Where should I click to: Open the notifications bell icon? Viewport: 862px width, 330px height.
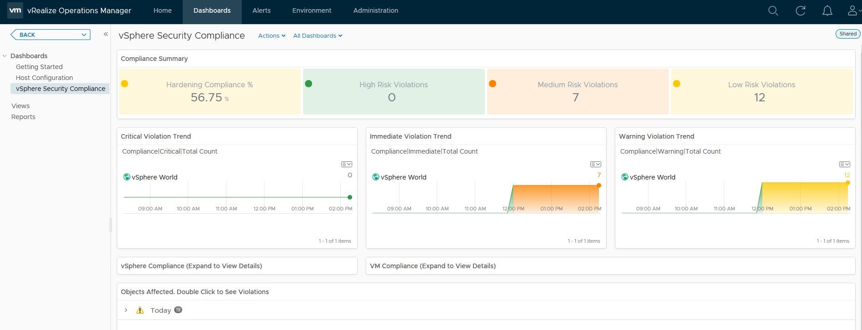click(x=827, y=10)
